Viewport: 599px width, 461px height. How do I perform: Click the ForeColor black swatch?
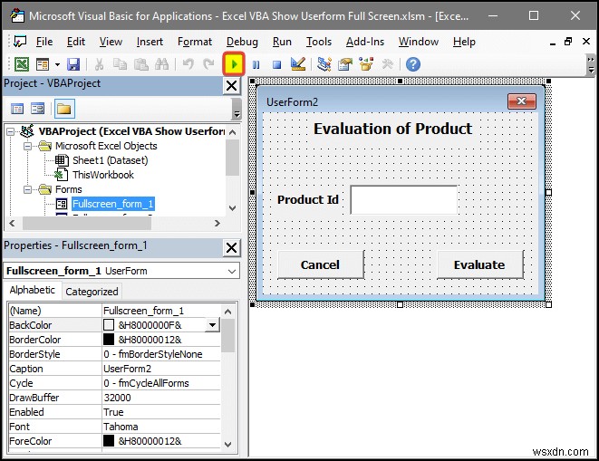pos(109,441)
